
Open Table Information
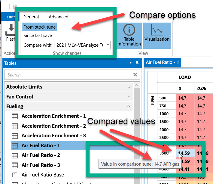click(x=129, y=36)
